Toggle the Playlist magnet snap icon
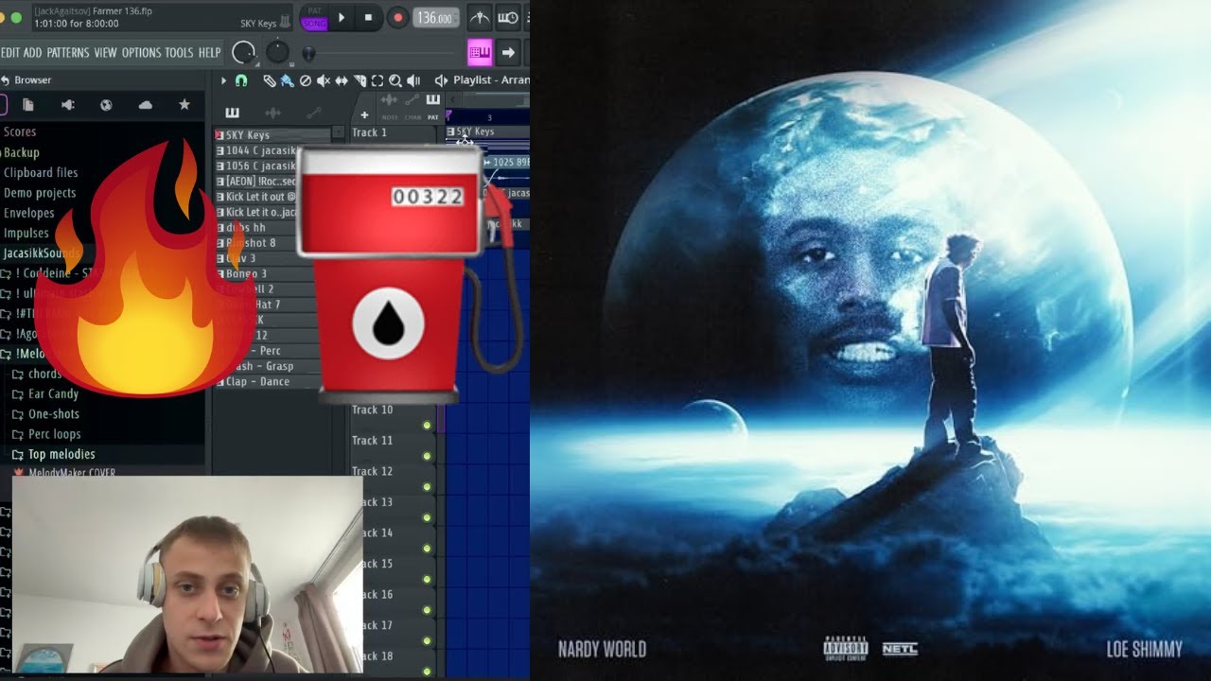The image size is (1211, 681). [241, 80]
